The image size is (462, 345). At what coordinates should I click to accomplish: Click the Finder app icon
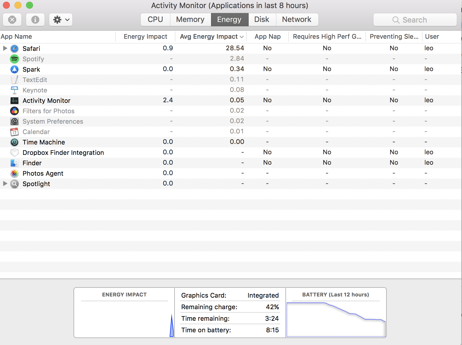(14, 163)
